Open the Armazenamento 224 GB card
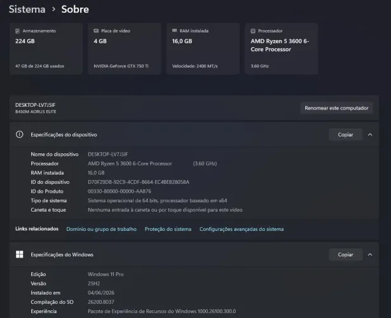 [x=46, y=48]
